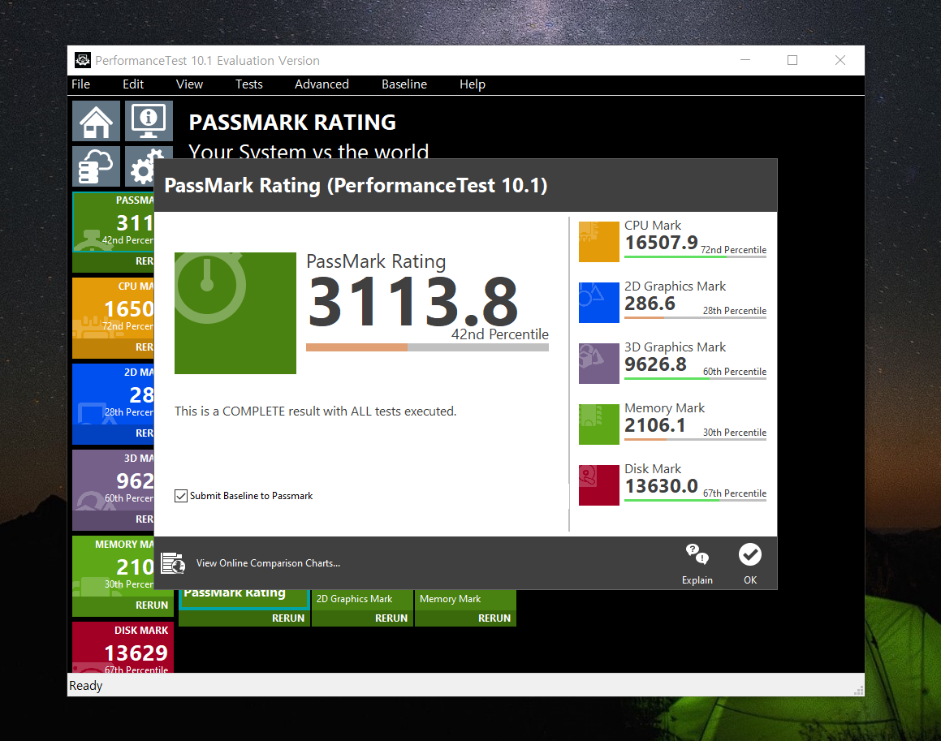Viewport: 941px width, 741px height.
Task: Click the 42nd Percentile label in dialog
Action: pos(500,334)
